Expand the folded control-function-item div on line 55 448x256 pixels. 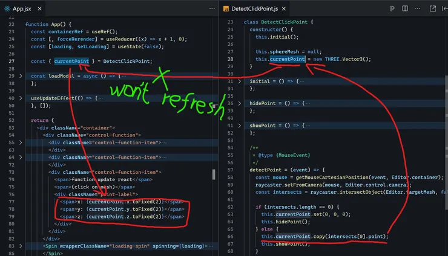tap(21, 142)
